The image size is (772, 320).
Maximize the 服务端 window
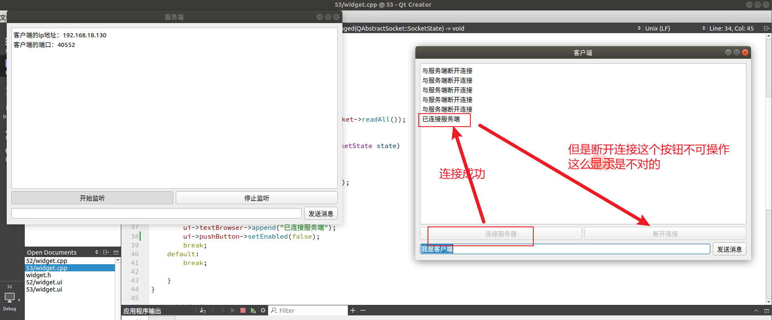328,17
